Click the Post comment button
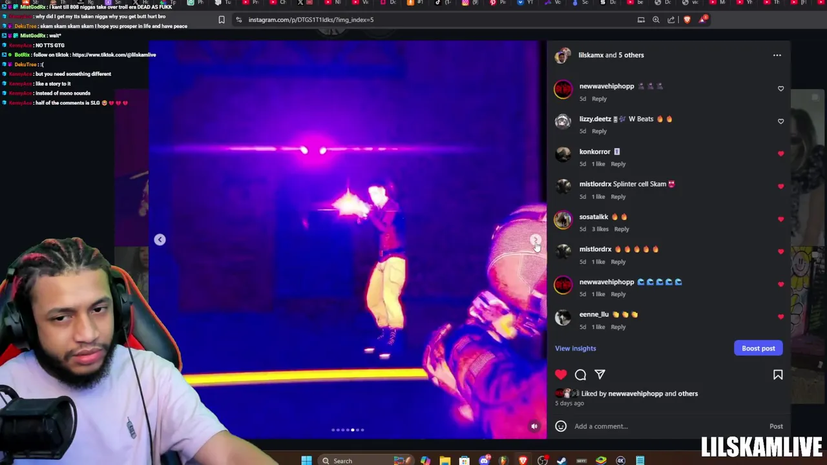827x465 pixels. 776,426
